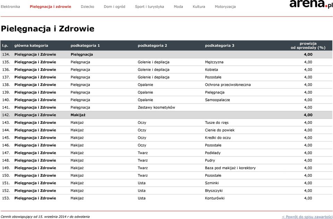This screenshot has width=333, height=219.
Task: Select Baza pod makijaż i korektory cell
Action: [230, 168]
